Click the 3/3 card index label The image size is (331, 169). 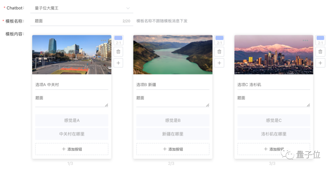(x=272, y=163)
